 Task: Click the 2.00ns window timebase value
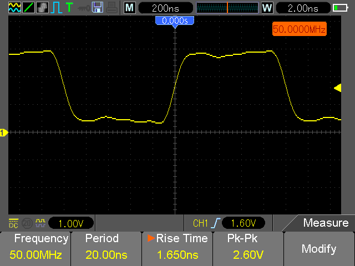tap(303, 8)
